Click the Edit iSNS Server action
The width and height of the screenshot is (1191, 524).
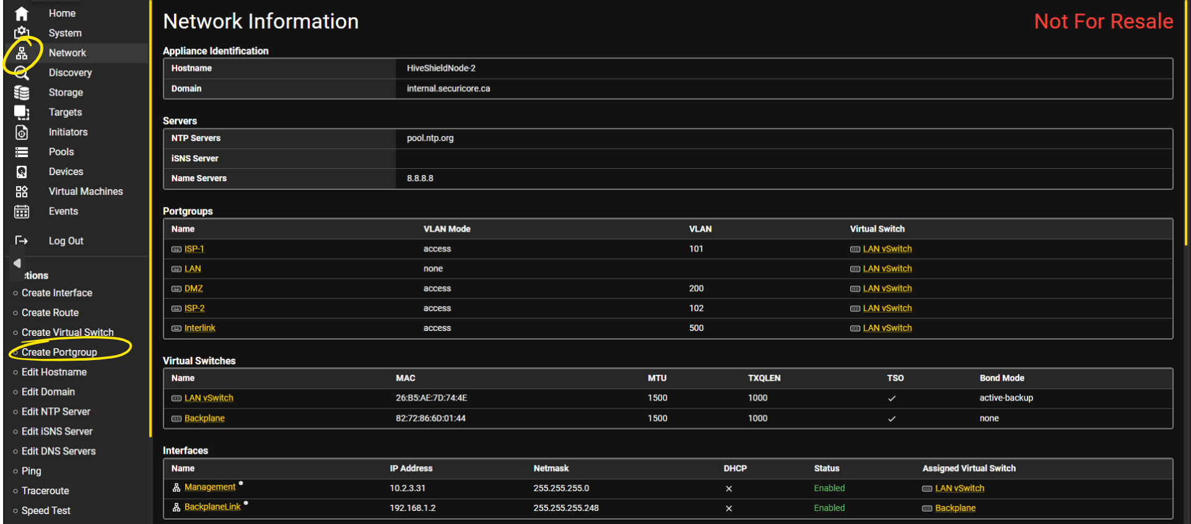click(x=57, y=431)
